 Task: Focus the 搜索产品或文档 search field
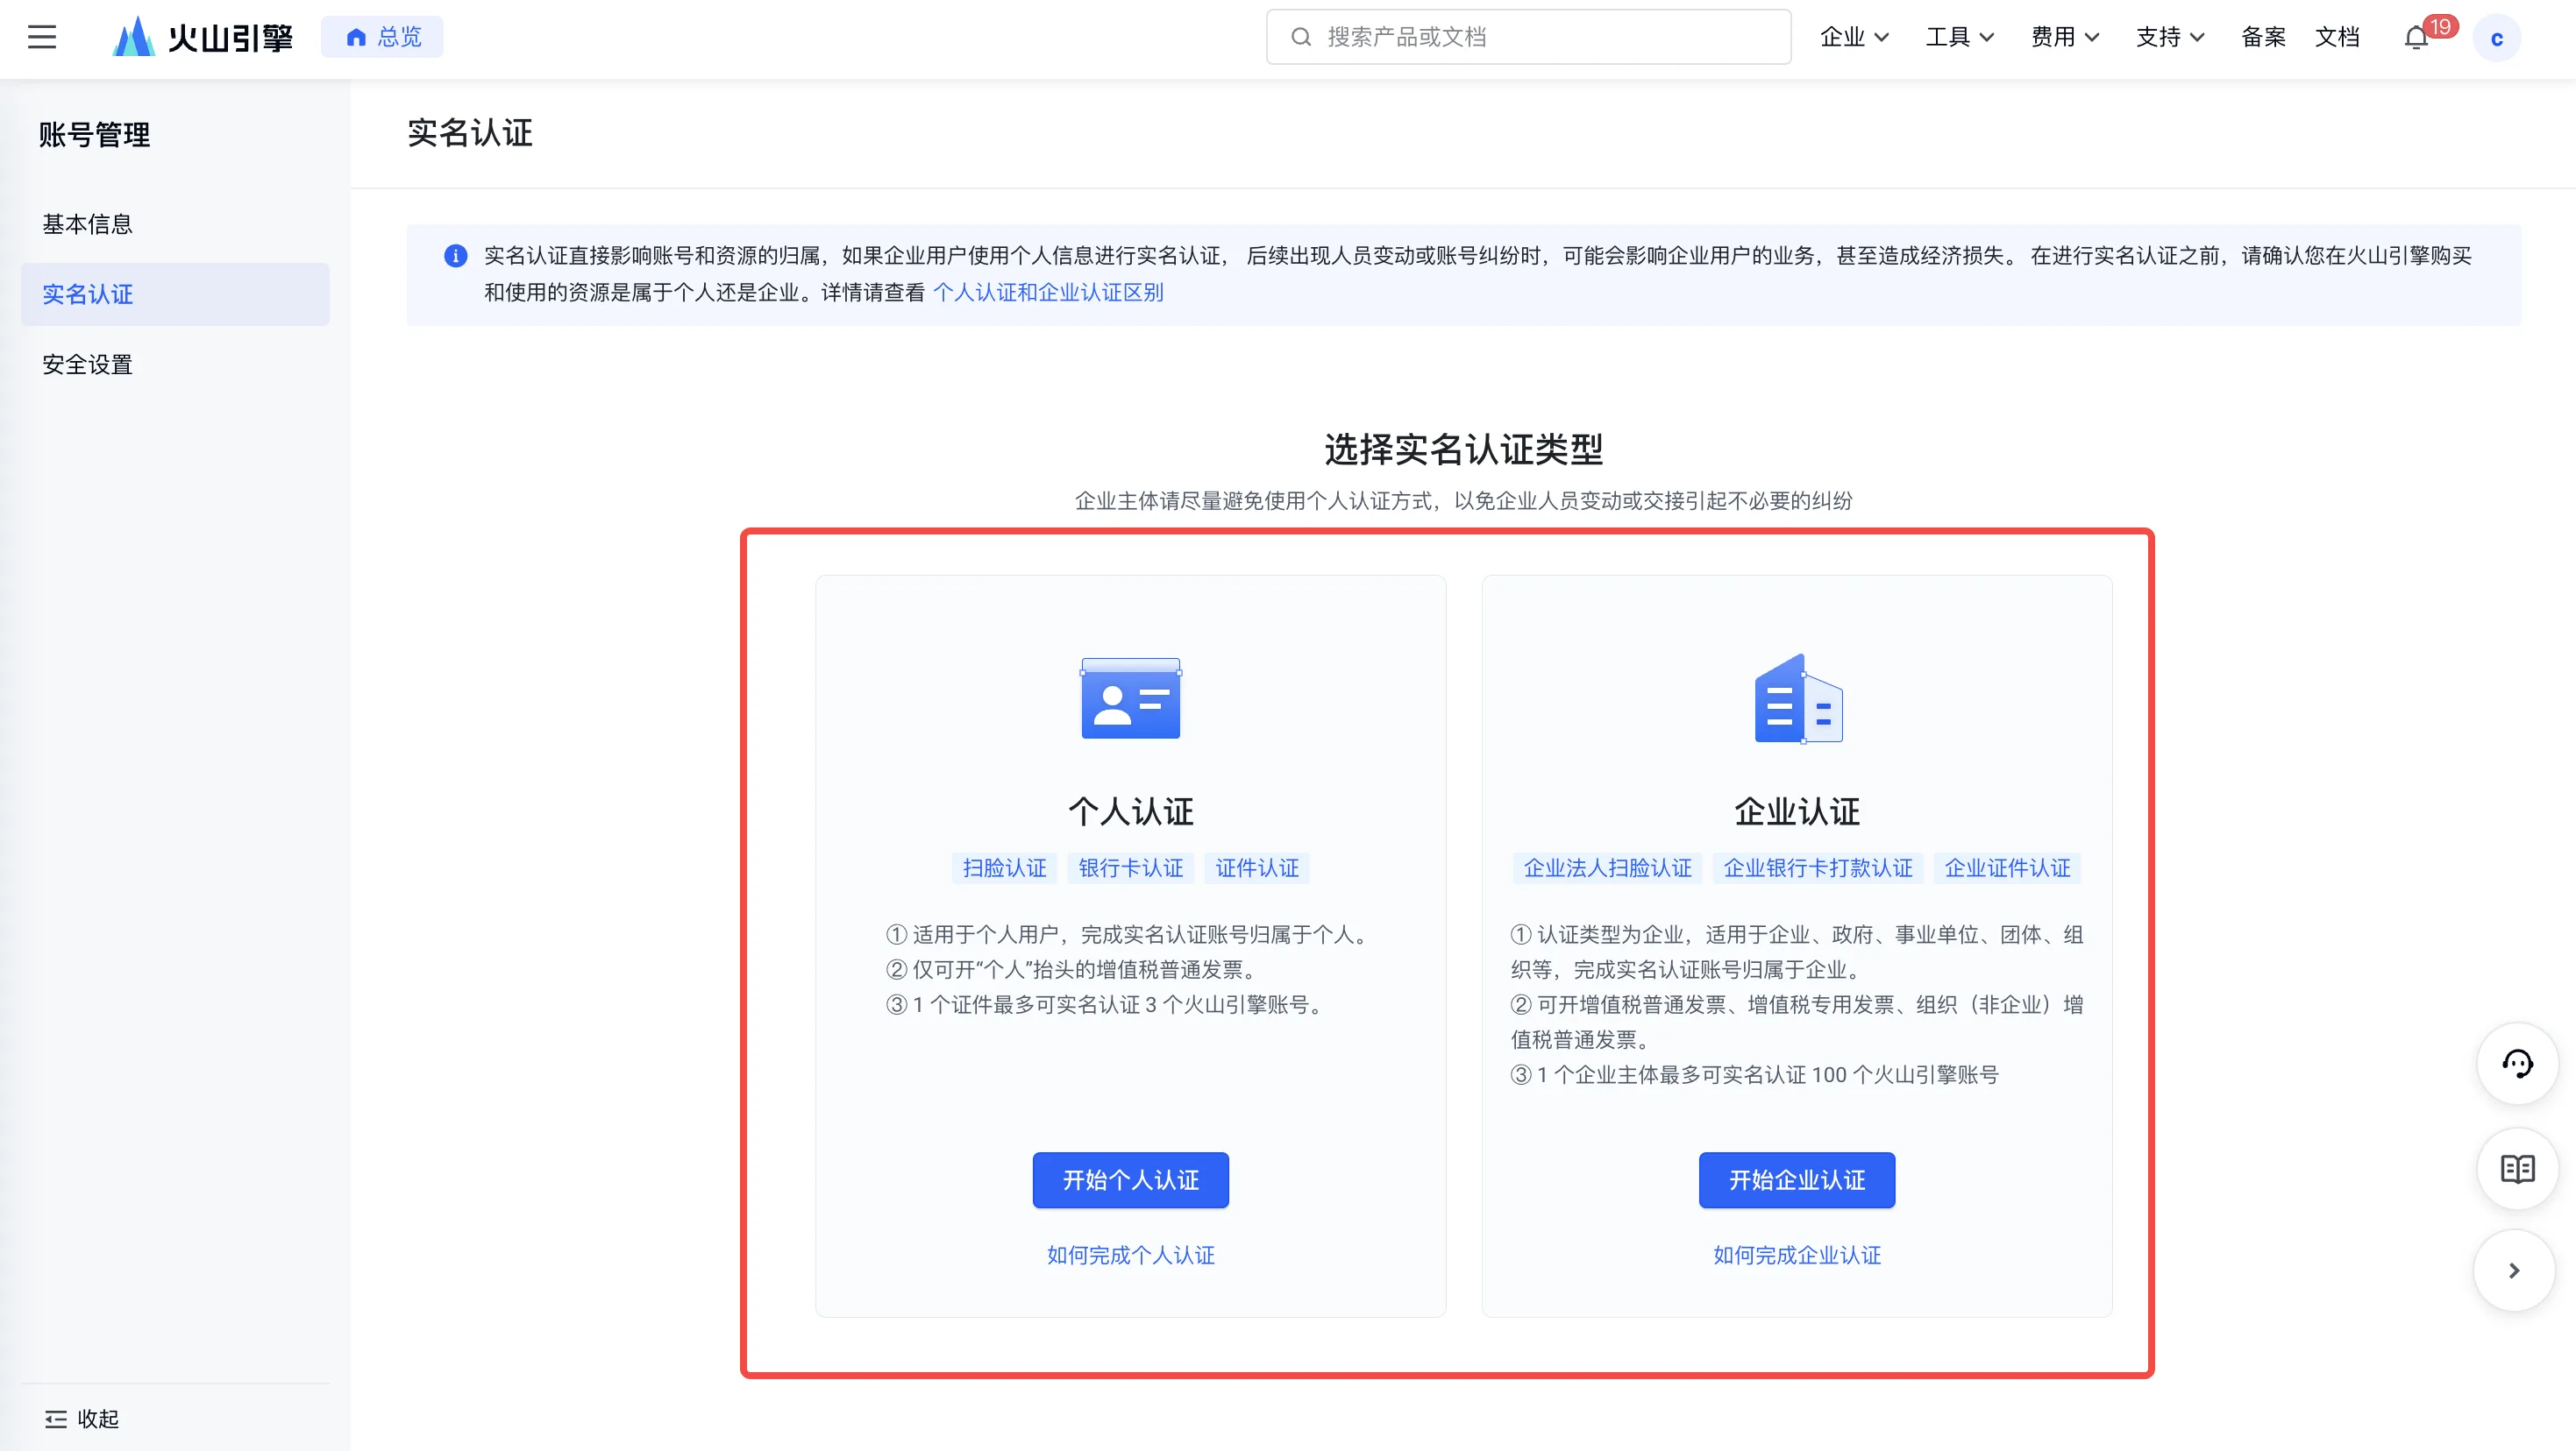1528,37
